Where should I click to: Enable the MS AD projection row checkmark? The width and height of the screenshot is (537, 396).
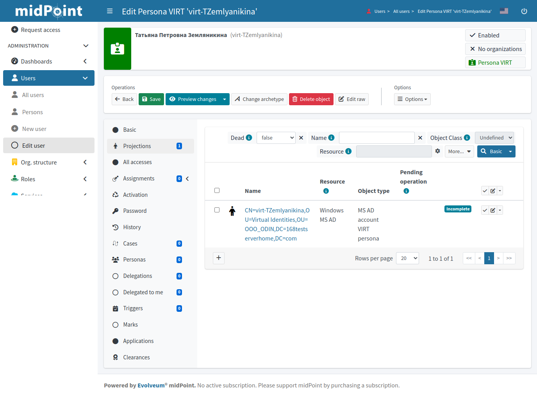click(x=485, y=210)
